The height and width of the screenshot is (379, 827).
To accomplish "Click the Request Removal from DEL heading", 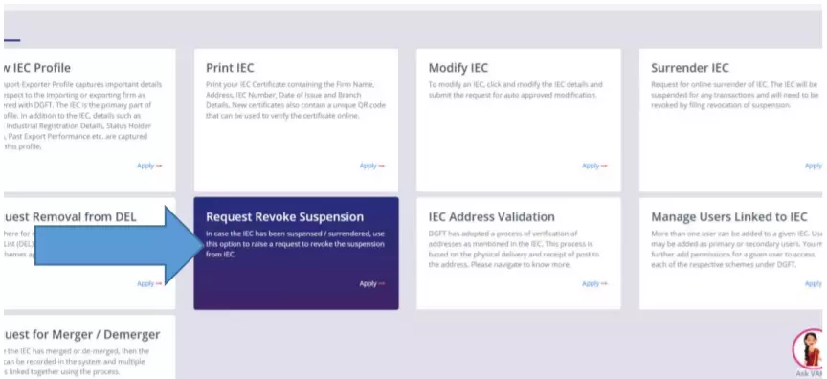I will pos(70,216).
